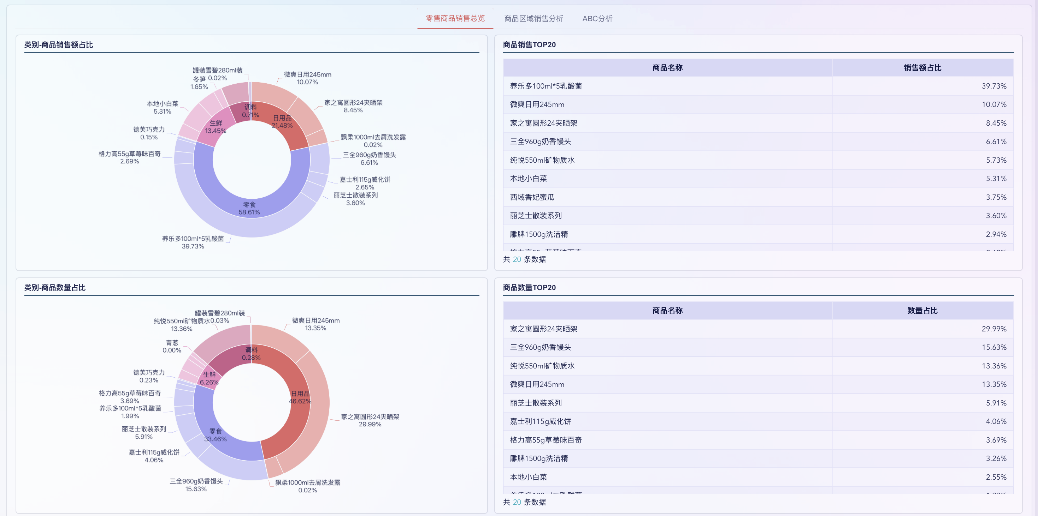
Task: Click the 三全960g奶香馒头 label on the sales donut
Action: (369, 156)
